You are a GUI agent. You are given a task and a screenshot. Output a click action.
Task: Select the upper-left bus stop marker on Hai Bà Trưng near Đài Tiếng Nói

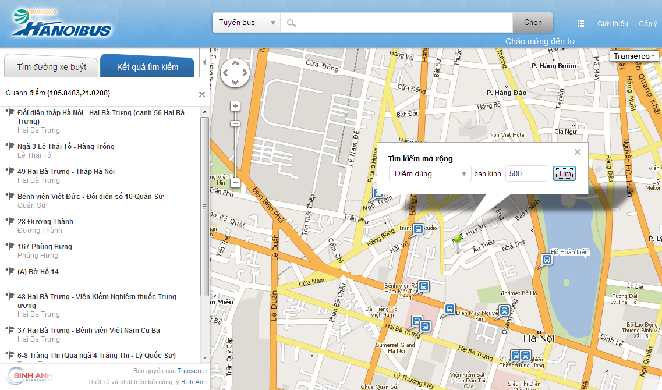point(417,321)
